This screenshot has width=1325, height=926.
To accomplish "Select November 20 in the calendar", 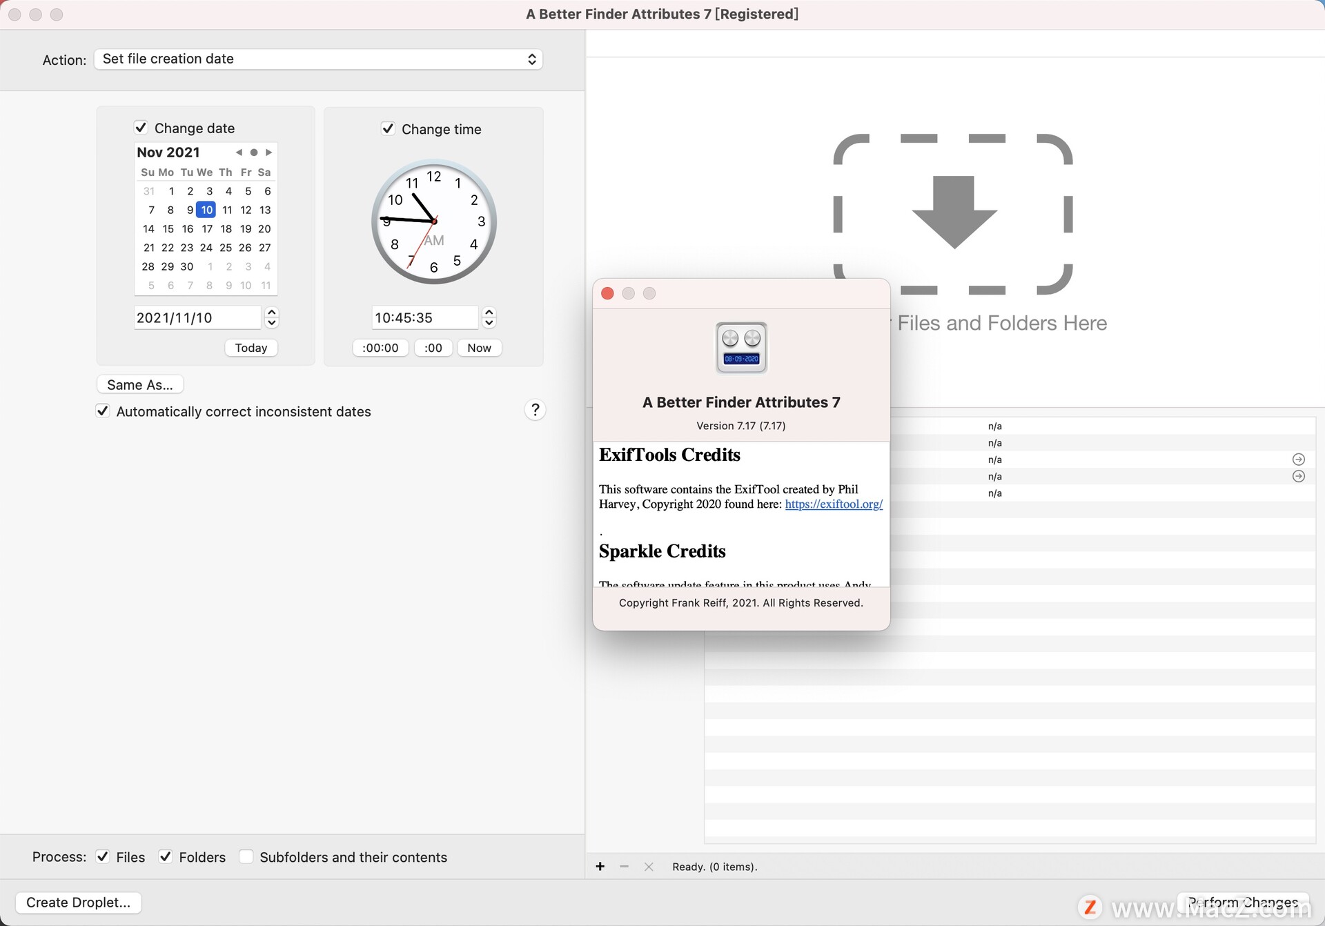I will [x=264, y=229].
